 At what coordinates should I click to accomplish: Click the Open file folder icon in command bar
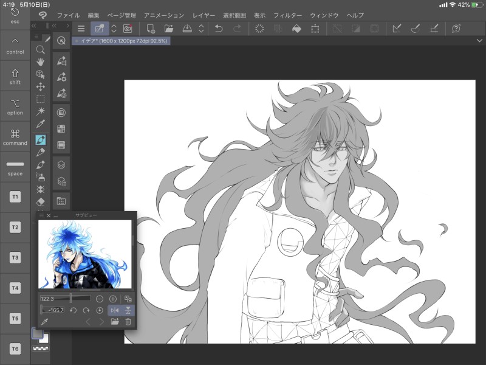[169, 29]
